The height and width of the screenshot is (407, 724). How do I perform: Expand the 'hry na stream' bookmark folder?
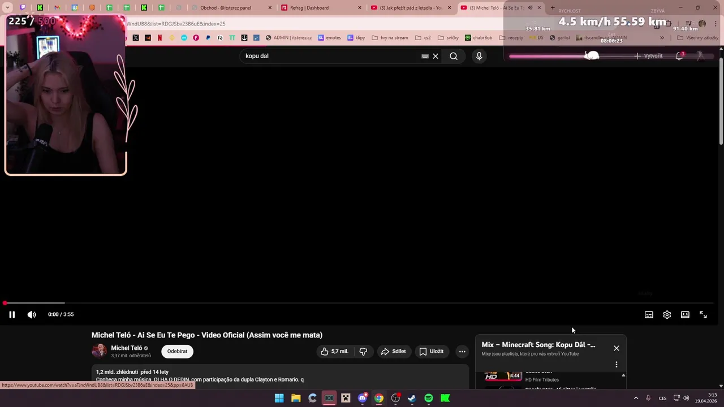point(390,38)
